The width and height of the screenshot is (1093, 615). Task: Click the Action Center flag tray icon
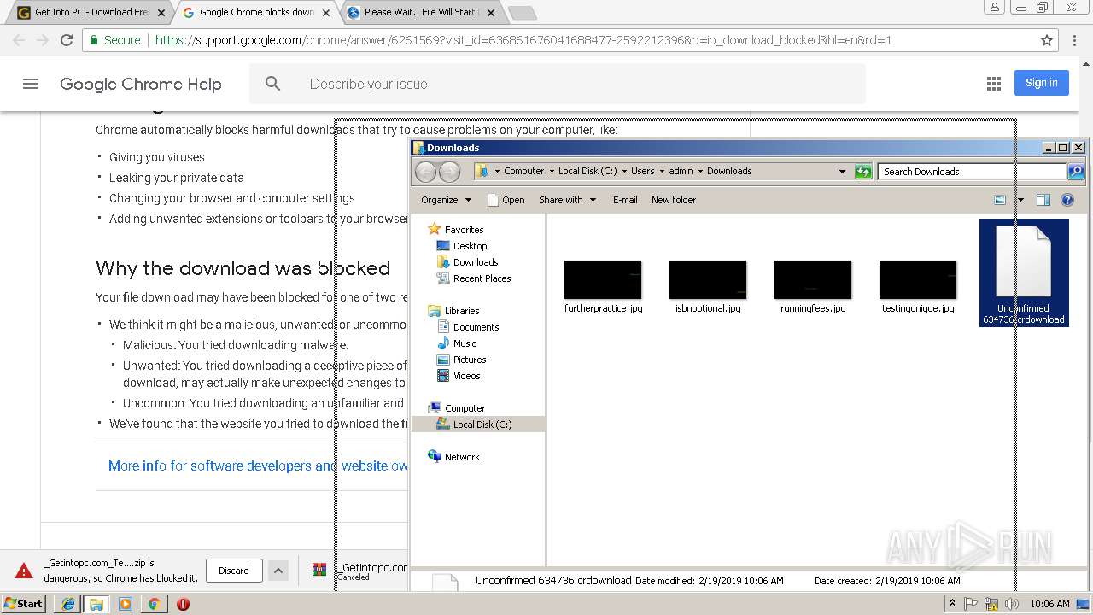(x=972, y=604)
